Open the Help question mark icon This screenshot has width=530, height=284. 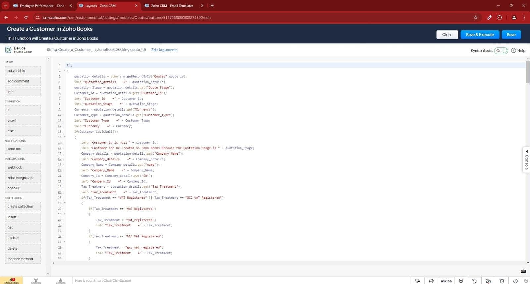[514, 51]
